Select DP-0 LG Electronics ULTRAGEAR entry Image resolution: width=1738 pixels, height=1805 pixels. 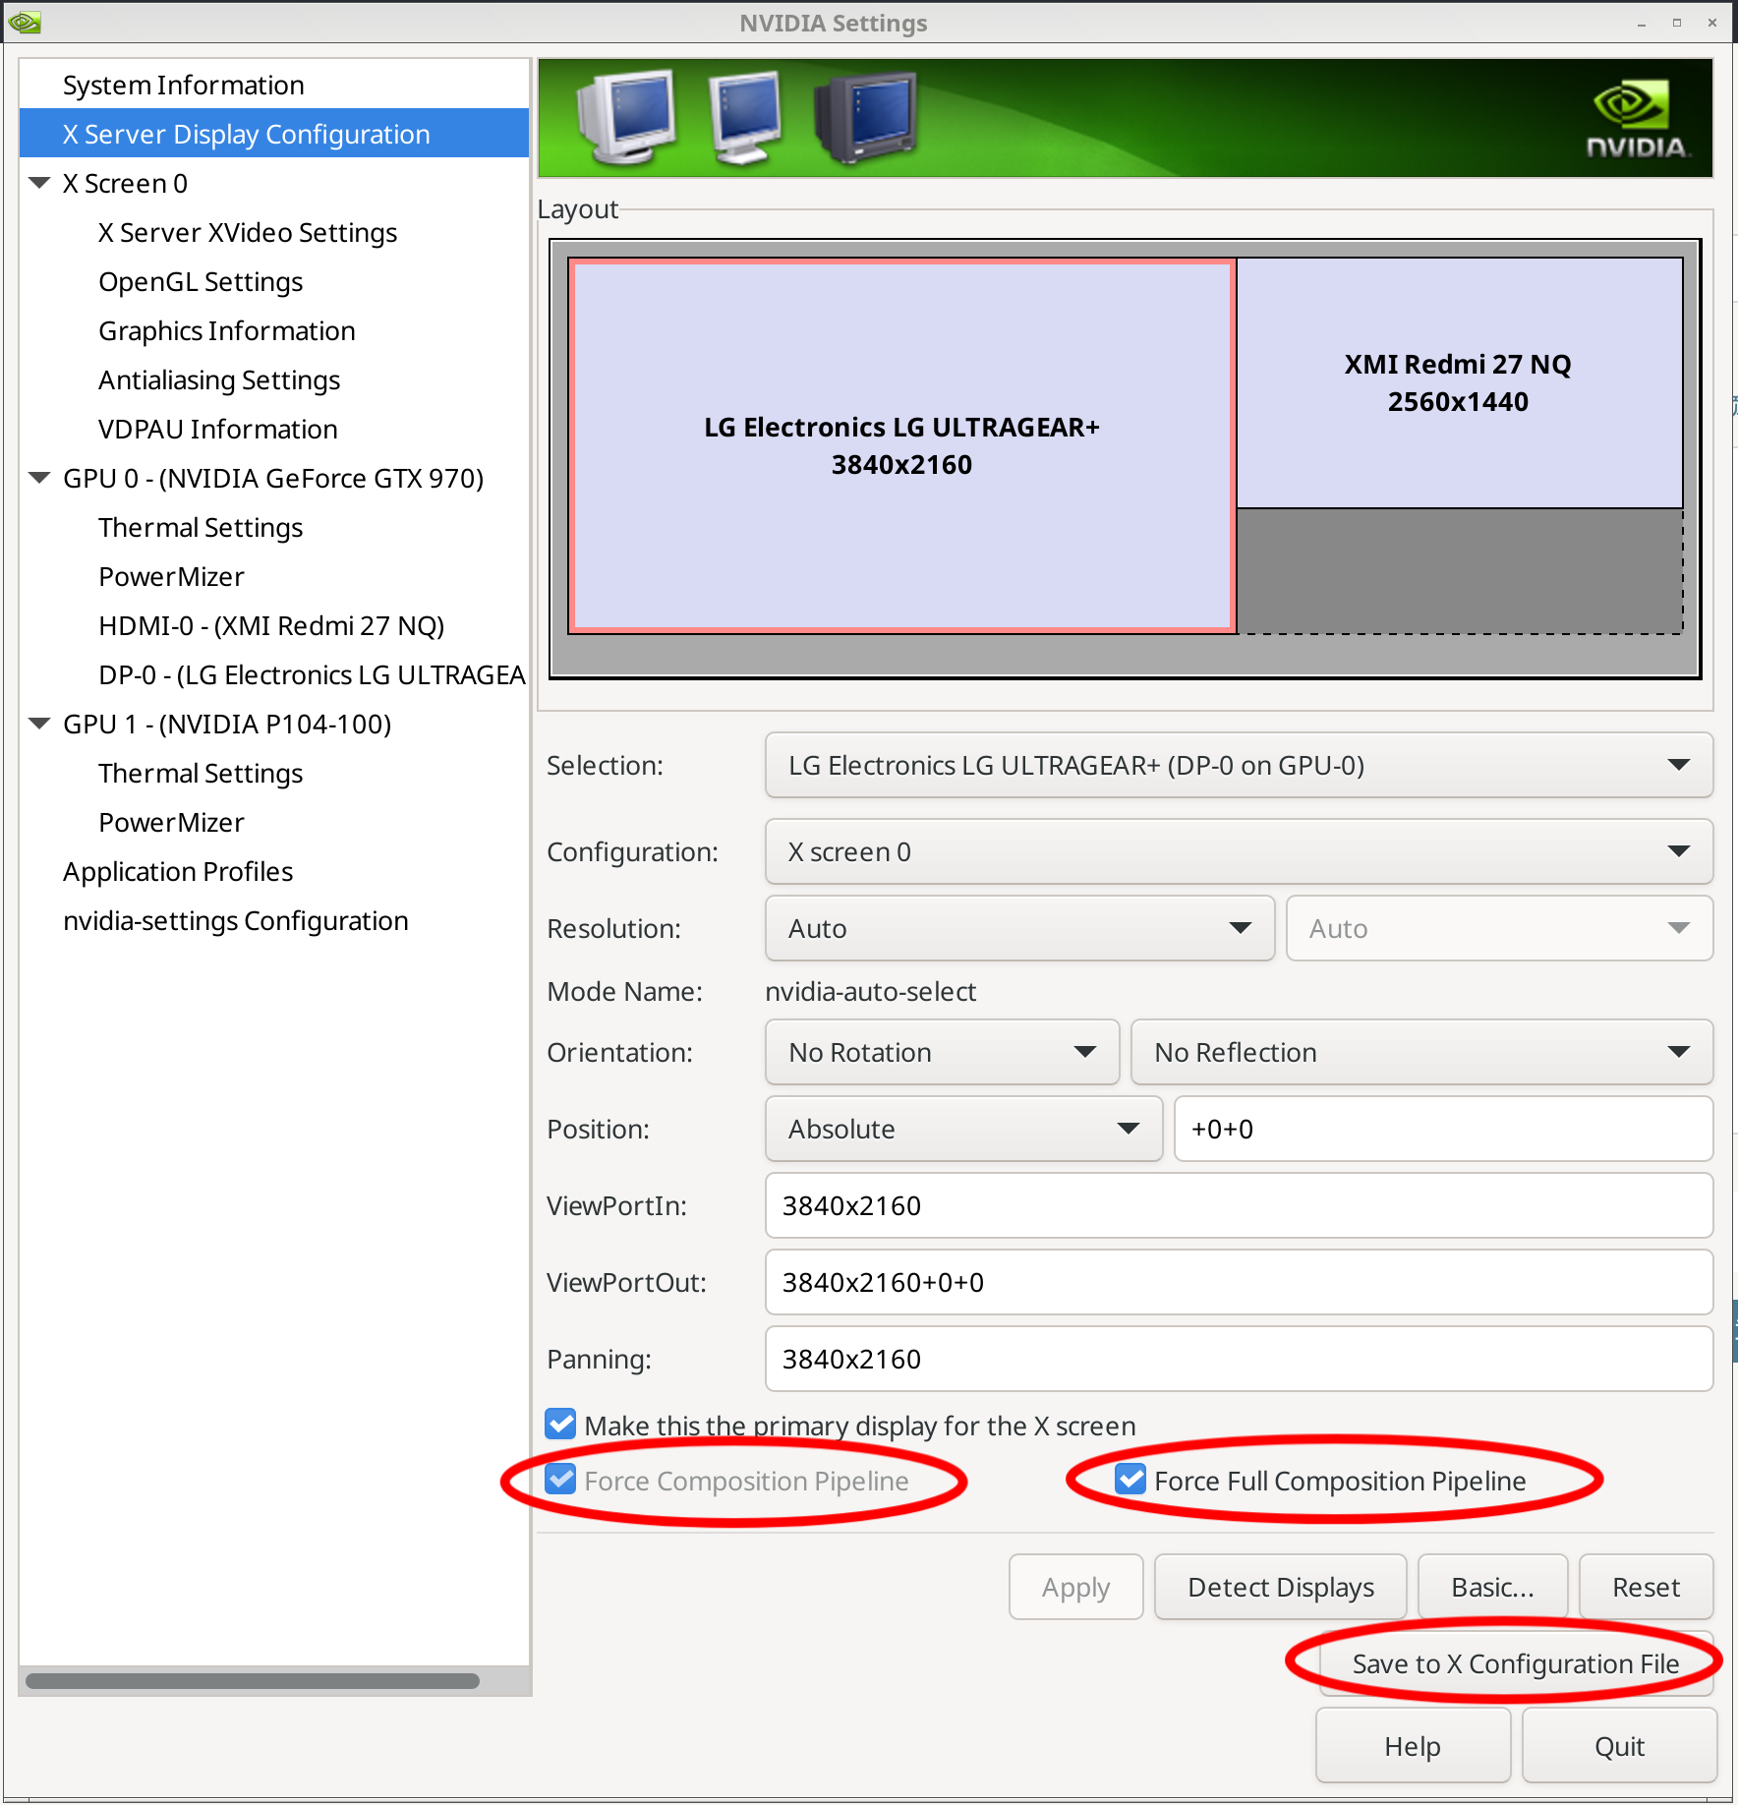[x=313, y=674]
